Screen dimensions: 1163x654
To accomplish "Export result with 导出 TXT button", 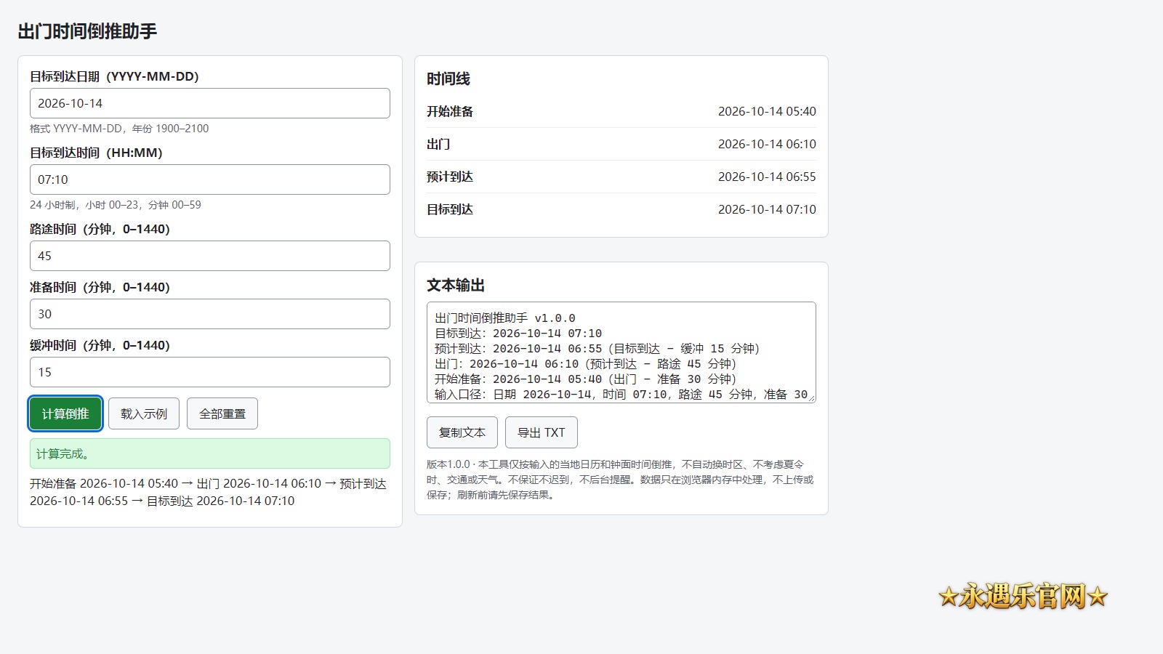I will coord(542,432).
